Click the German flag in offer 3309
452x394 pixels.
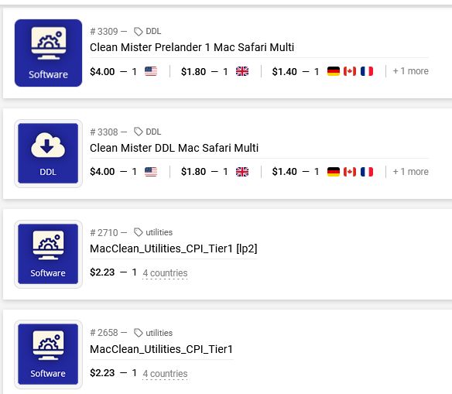point(334,71)
